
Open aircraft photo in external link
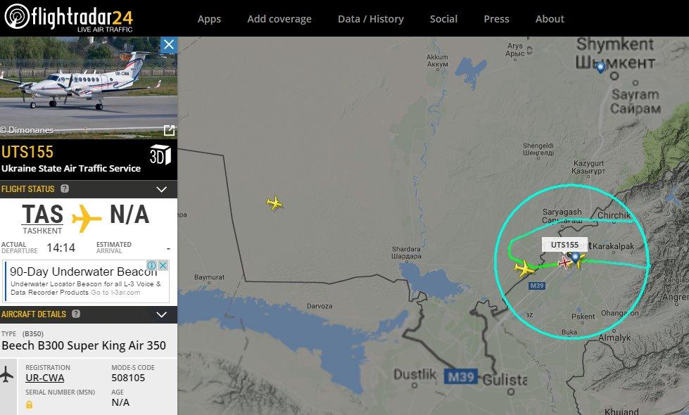(169, 130)
